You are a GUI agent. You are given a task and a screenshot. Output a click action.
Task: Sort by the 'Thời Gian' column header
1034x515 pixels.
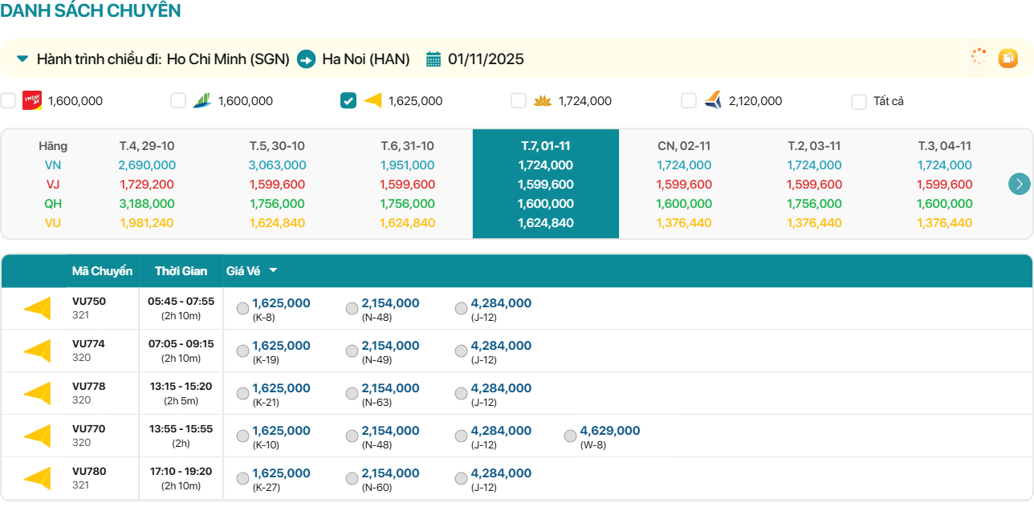[x=181, y=271]
